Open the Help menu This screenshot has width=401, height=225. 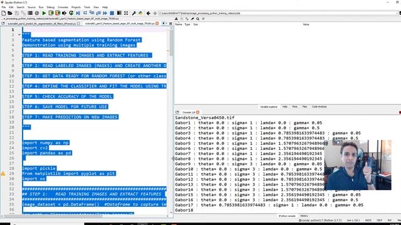[x=105, y=7]
